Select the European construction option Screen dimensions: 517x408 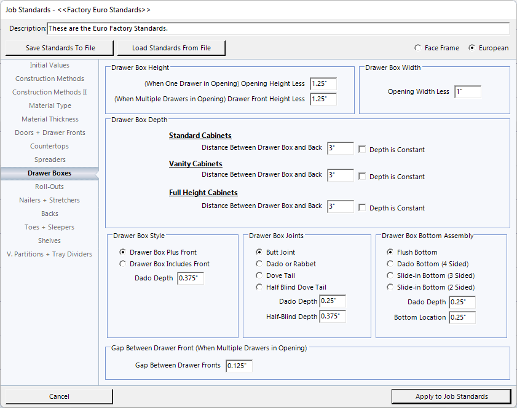click(472, 48)
